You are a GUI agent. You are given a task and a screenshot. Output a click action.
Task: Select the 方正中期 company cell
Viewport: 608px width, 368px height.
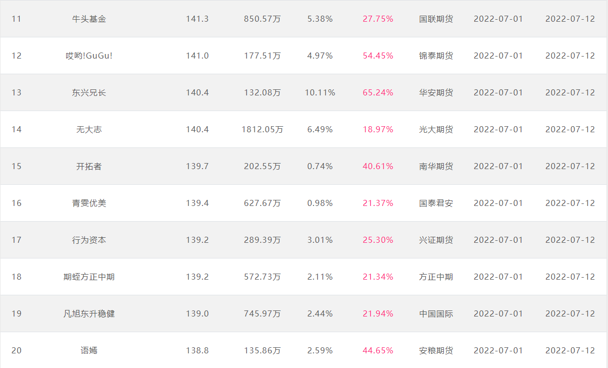coord(436,277)
